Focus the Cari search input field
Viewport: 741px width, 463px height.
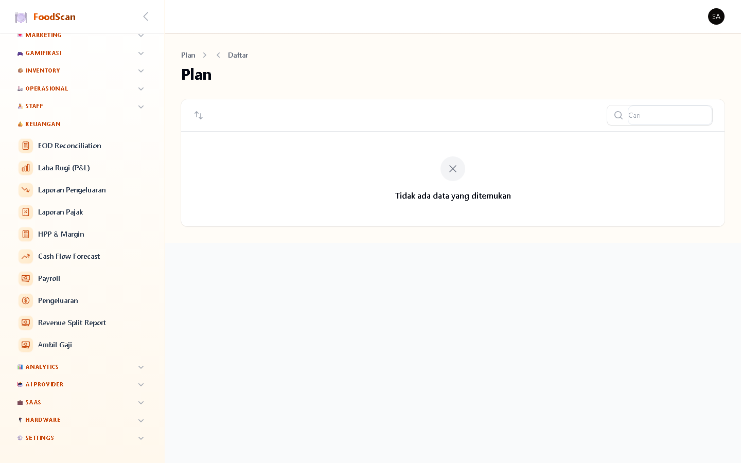pyautogui.click(x=669, y=115)
